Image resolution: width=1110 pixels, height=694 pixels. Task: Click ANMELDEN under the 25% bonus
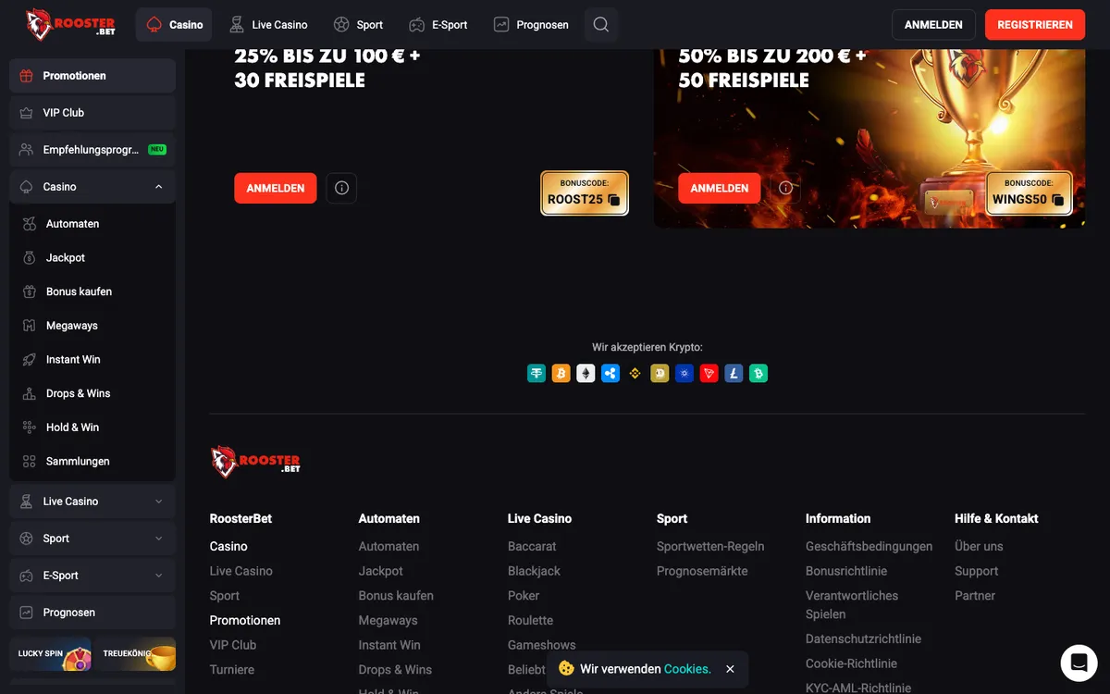click(276, 188)
